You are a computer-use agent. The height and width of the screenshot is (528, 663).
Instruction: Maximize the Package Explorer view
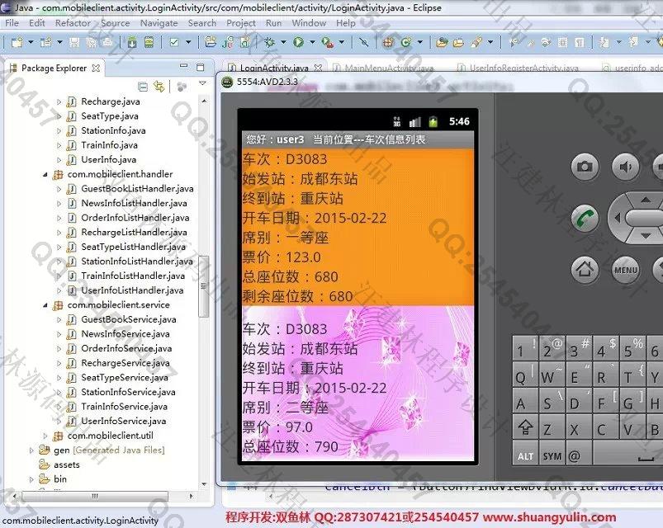pos(201,67)
